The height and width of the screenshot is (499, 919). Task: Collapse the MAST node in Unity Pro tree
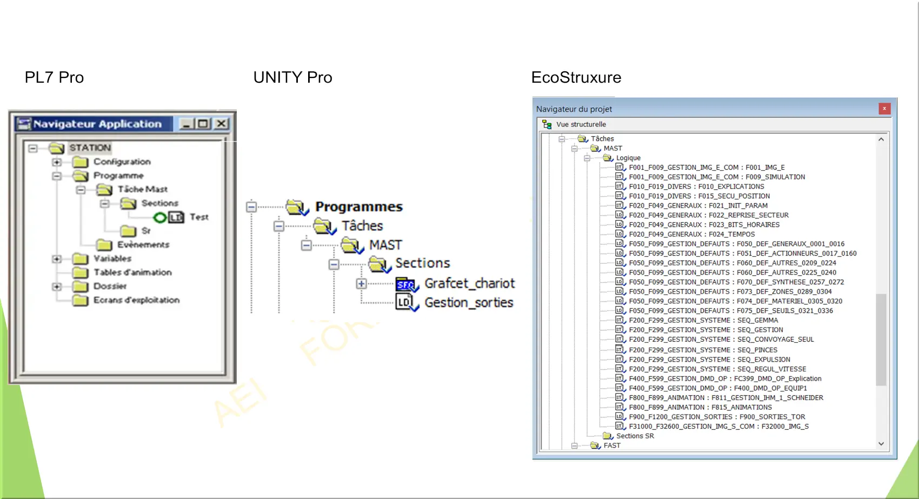pos(307,245)
